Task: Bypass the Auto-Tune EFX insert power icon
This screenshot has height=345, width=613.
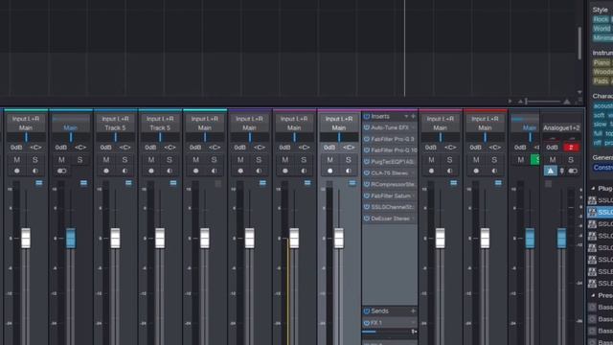Action: pyautogui.click(x=367, y=127)
